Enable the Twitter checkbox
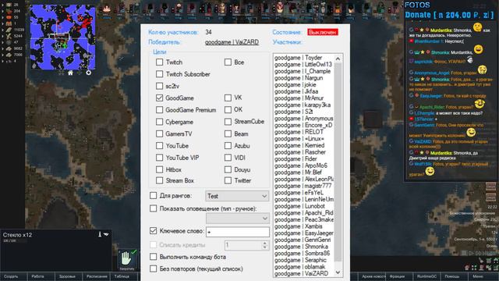 (228, 180)
